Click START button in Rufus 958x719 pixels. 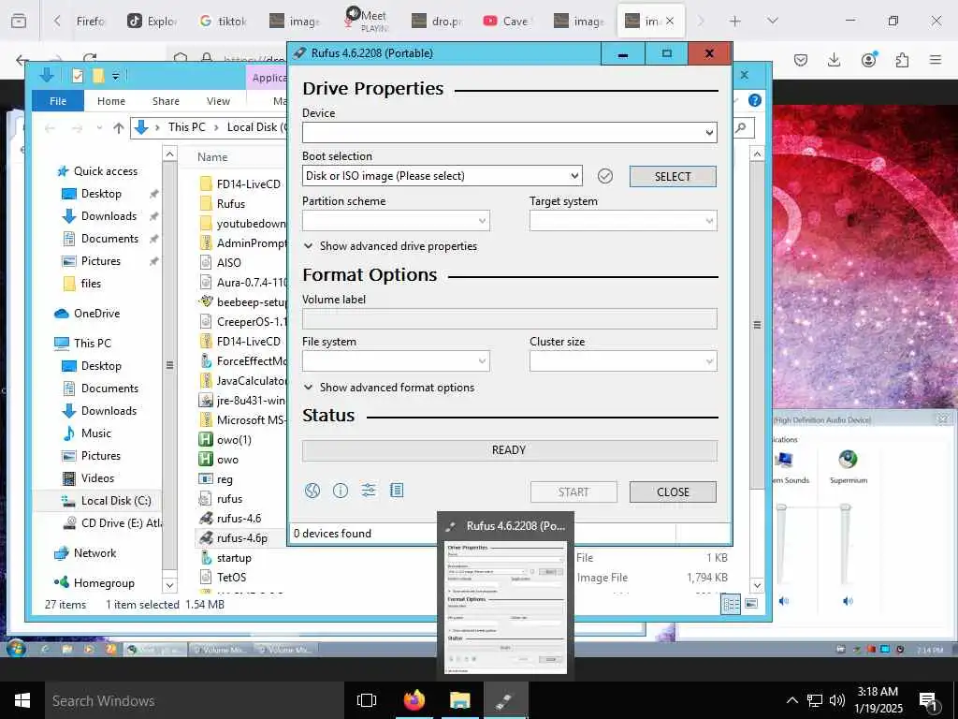point(573,492)
